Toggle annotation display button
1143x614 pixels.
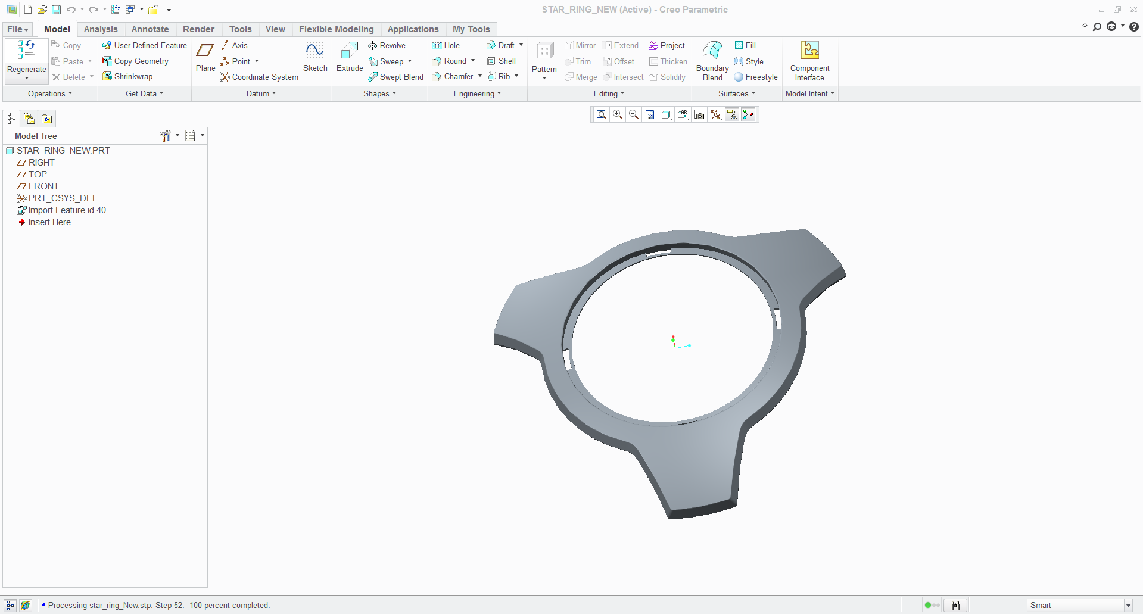coord(732,114)
